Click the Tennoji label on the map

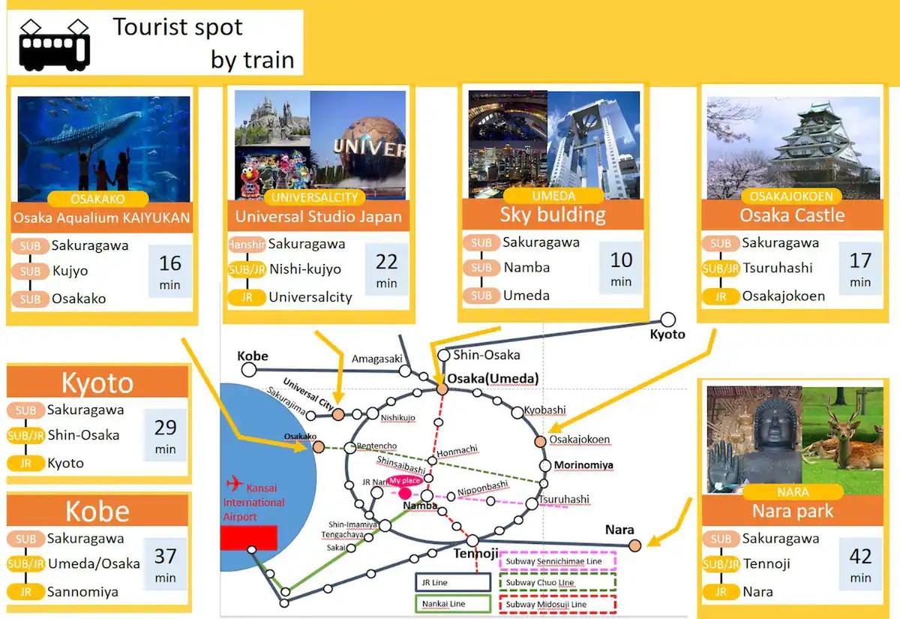coord(475,554)
